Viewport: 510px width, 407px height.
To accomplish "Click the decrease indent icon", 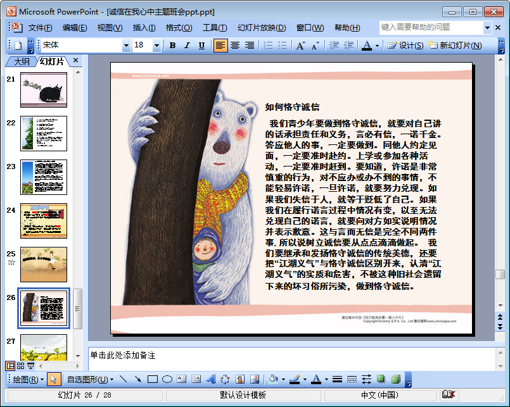I will click(x=334, y=46).
